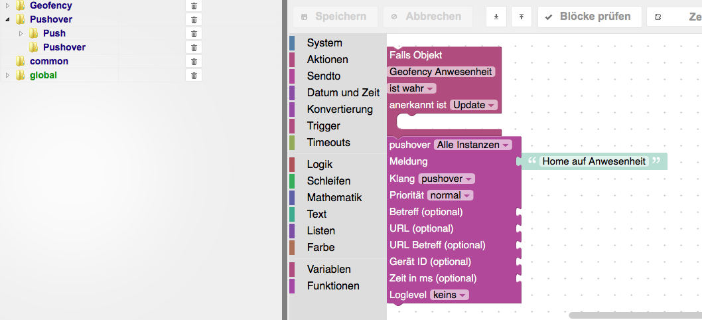Image resolution: width=702 pixels, height=320 pixels.
Task: Click trash icon for common folder
Action: (x=194, y=61)
